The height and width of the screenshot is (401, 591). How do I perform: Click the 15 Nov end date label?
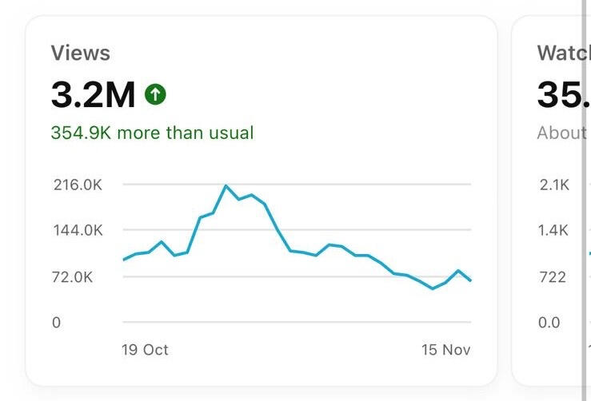446,350
